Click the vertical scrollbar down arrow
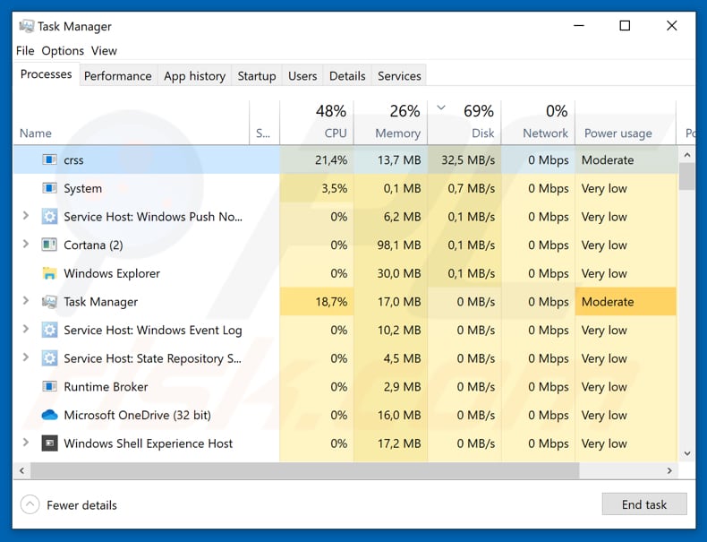Viewport: 707px width, 542px height. (686, 453)
